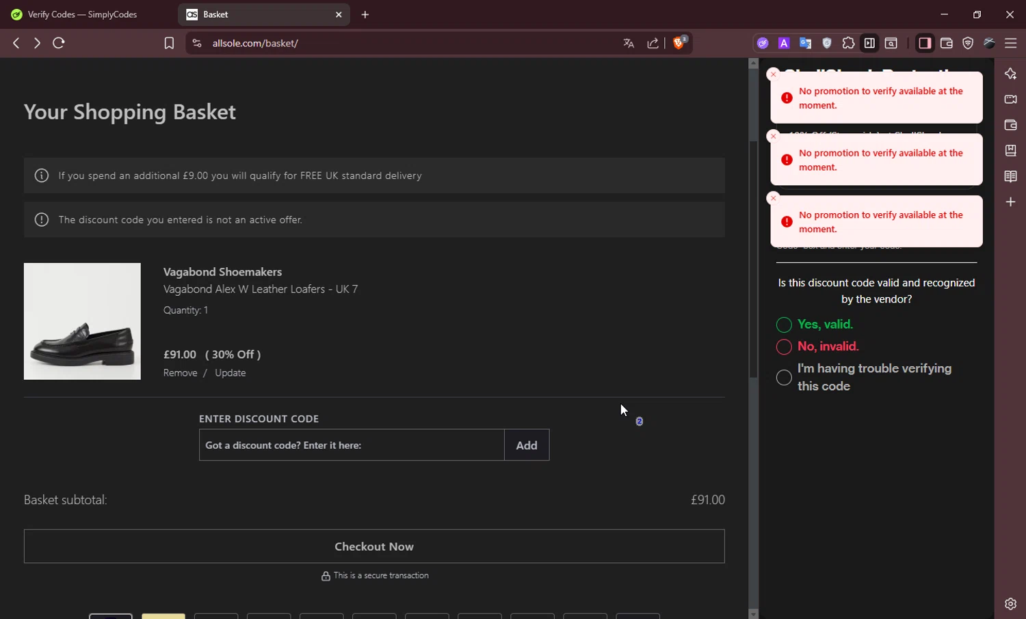Remove the Vagabond loafers from basket
1026x619 pixels.
tap(181, 373)
